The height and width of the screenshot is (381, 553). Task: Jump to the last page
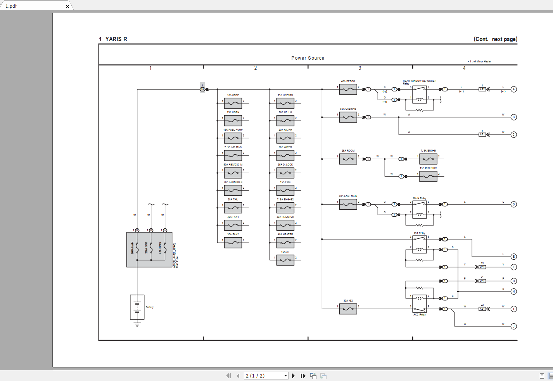(303, 376)
